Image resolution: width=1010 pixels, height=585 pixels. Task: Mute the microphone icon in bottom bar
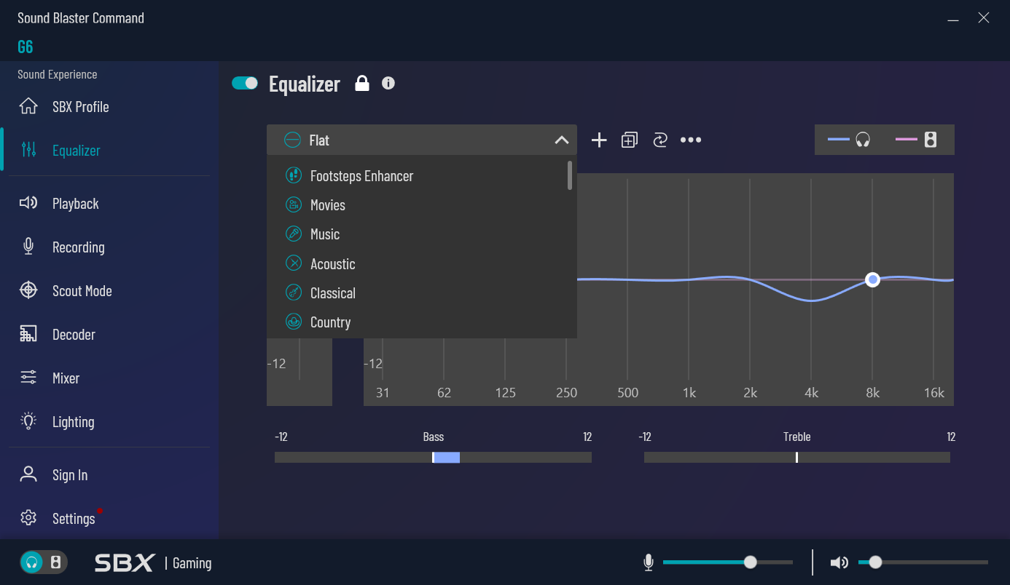tap(648, 562)
